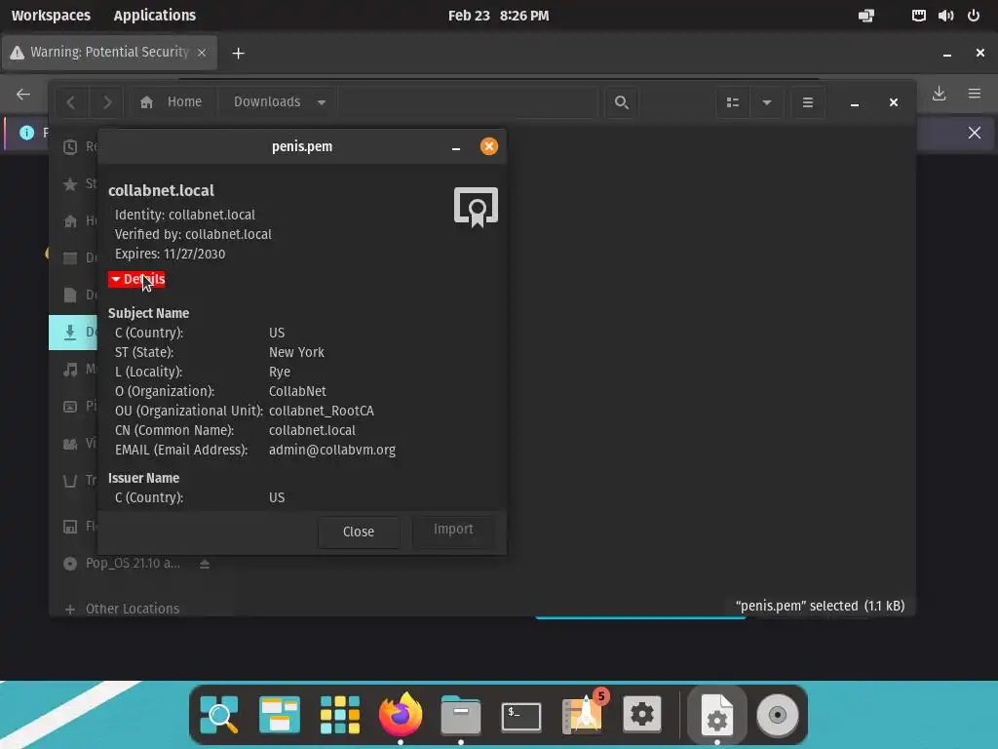Open Terminal from the dock
Image resolution: width=998 pixels, height=749 pixels.
pyautogui.click(x=521, y=716)
